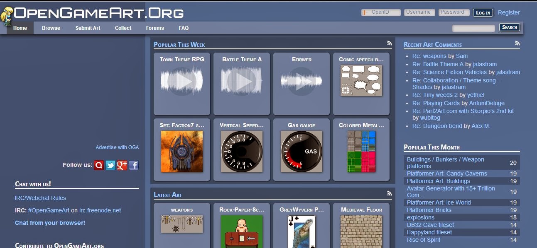The image size is (537, 248).
Task: Open the Re: Tiny weeds 2 comment
Action: tap(435, 95)
